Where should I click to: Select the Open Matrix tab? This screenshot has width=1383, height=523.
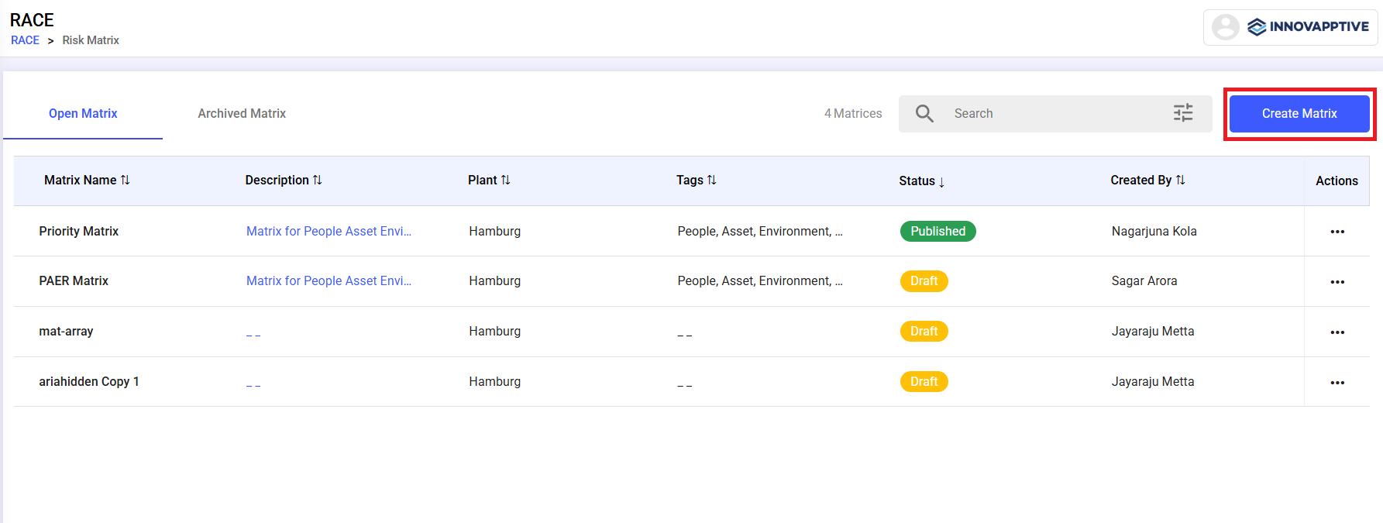(83, 113)
